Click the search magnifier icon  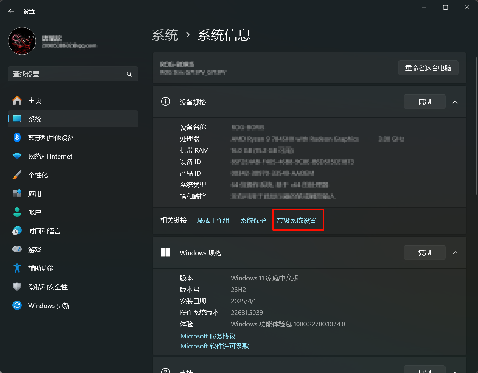click(129, 74)
